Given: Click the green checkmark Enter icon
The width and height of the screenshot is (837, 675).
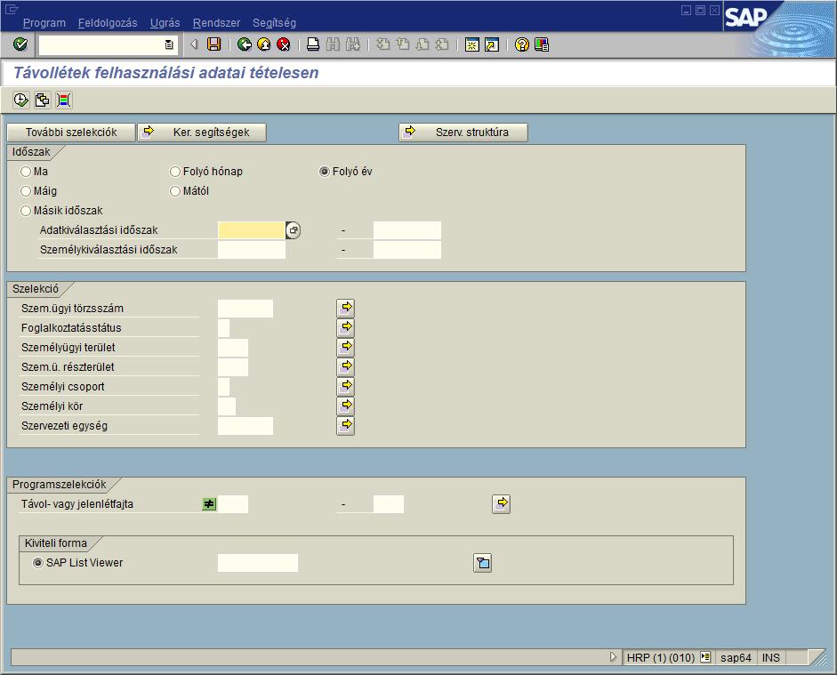Looking at the screenshot, I should coord(20,44).
